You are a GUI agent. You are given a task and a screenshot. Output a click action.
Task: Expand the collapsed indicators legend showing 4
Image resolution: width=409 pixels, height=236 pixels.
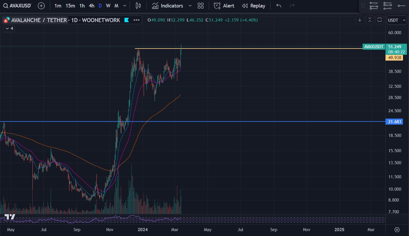click(x=9, y=29)
